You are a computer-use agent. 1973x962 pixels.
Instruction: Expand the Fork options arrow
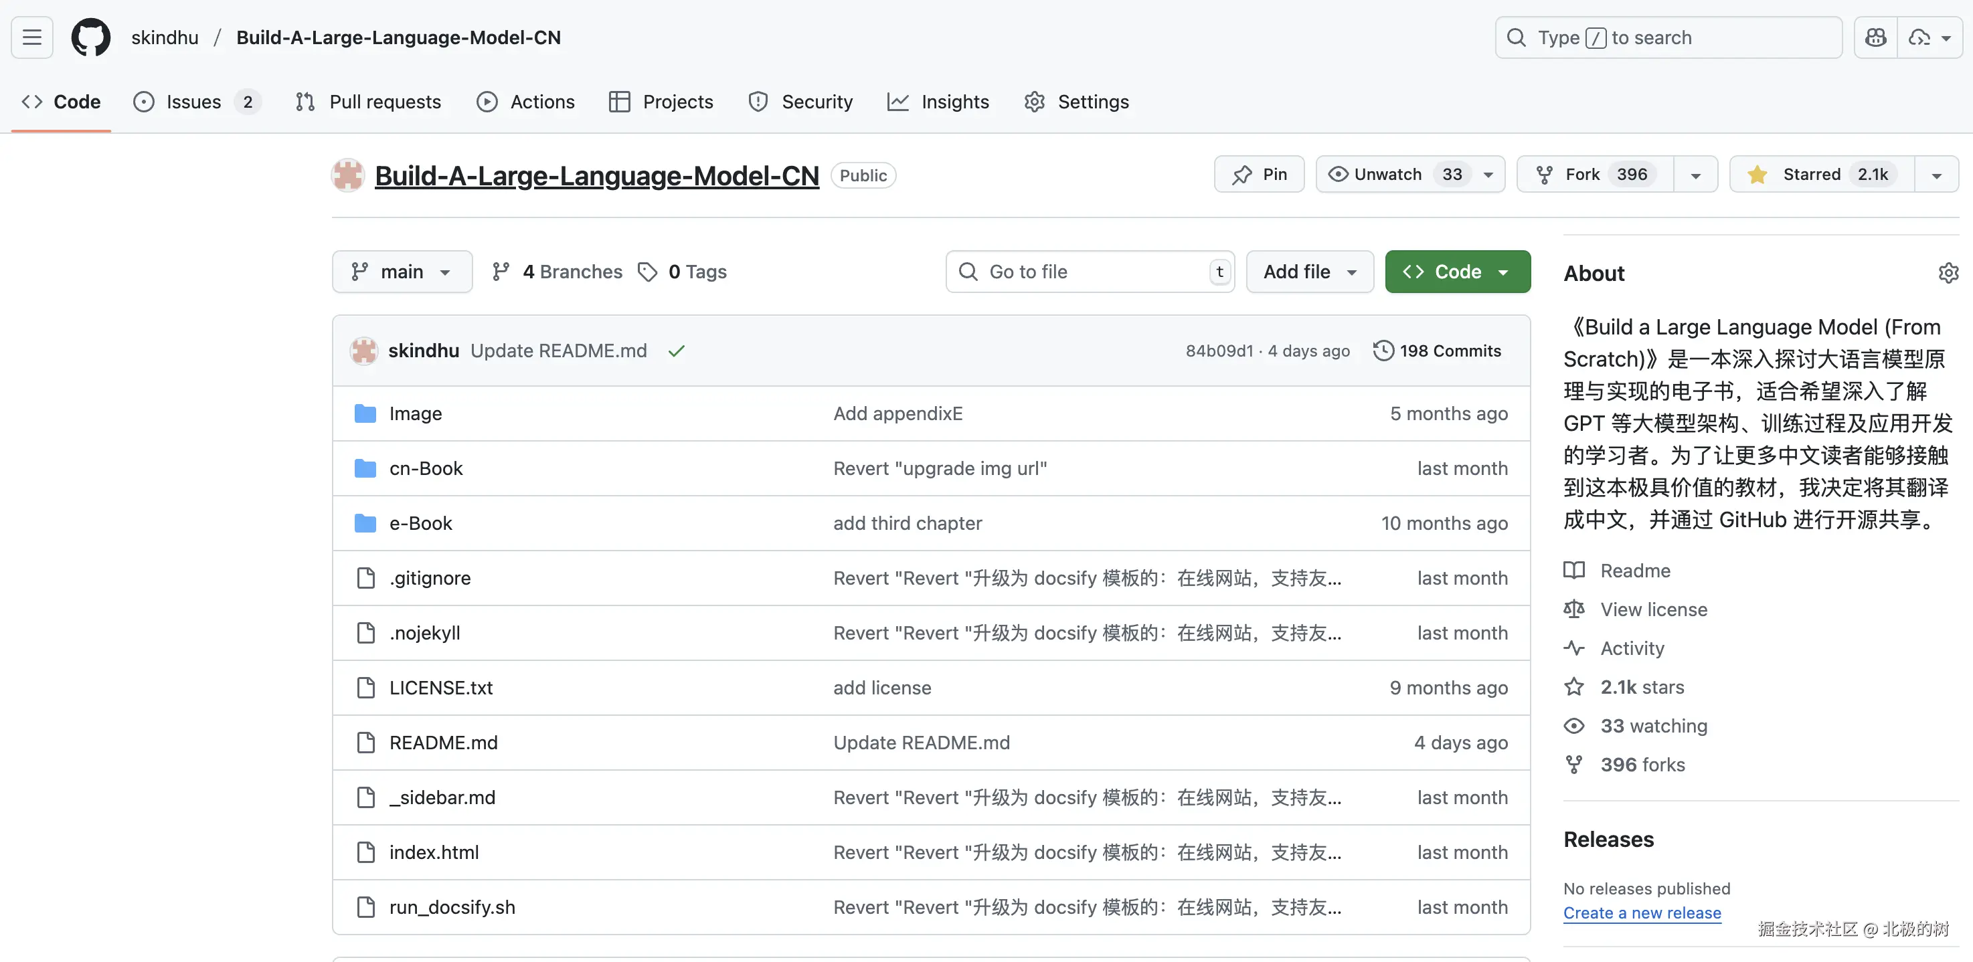(x=1695, y=175)
